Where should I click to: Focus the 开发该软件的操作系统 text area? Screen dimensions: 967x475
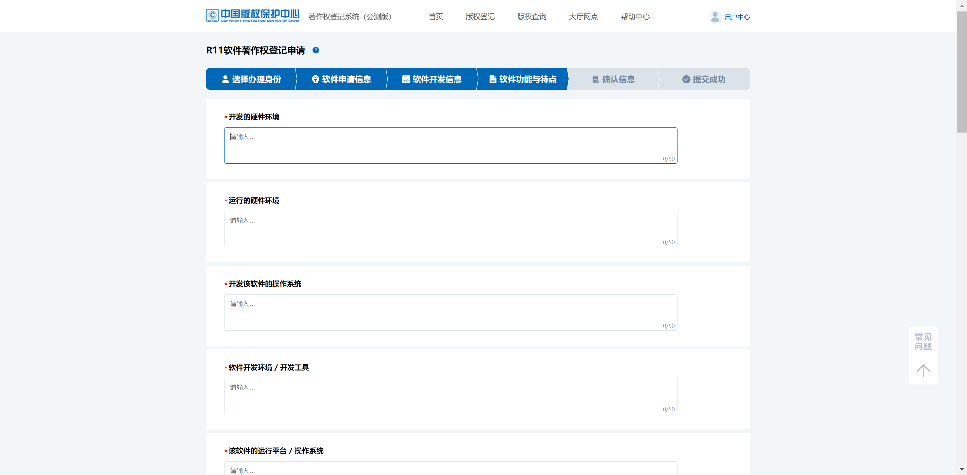451,313
